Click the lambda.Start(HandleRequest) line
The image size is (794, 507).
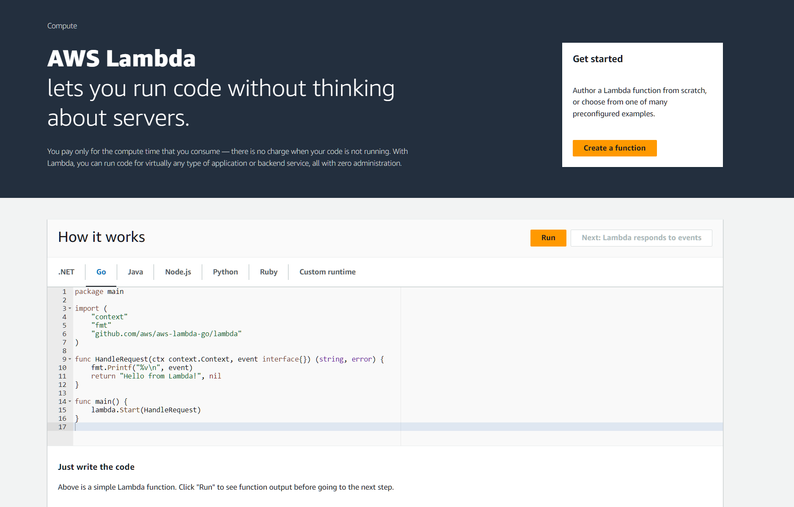(x=146, y=410)
